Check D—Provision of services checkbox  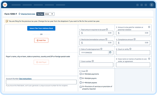click(81, 87)
